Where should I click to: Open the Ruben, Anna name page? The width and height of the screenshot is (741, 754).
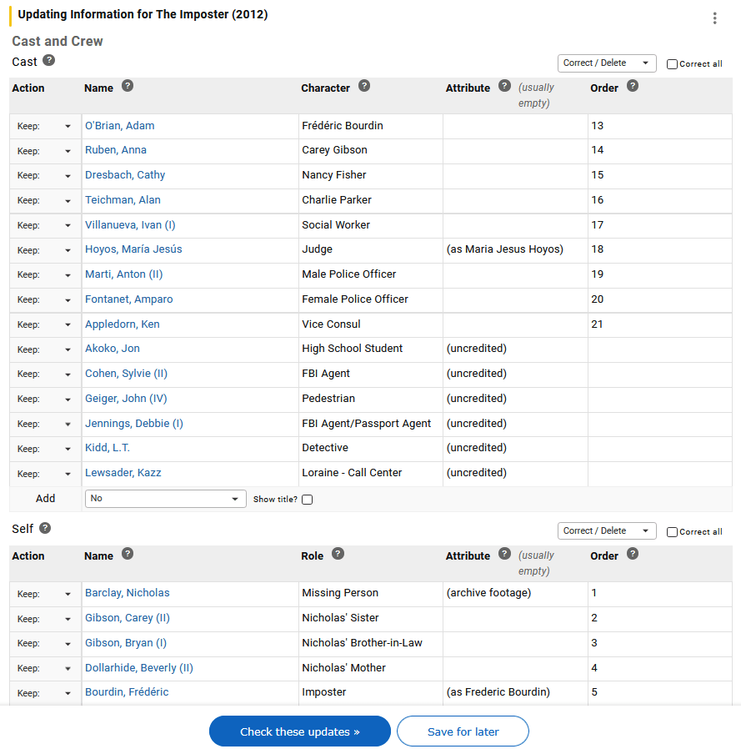pos(115,150)
